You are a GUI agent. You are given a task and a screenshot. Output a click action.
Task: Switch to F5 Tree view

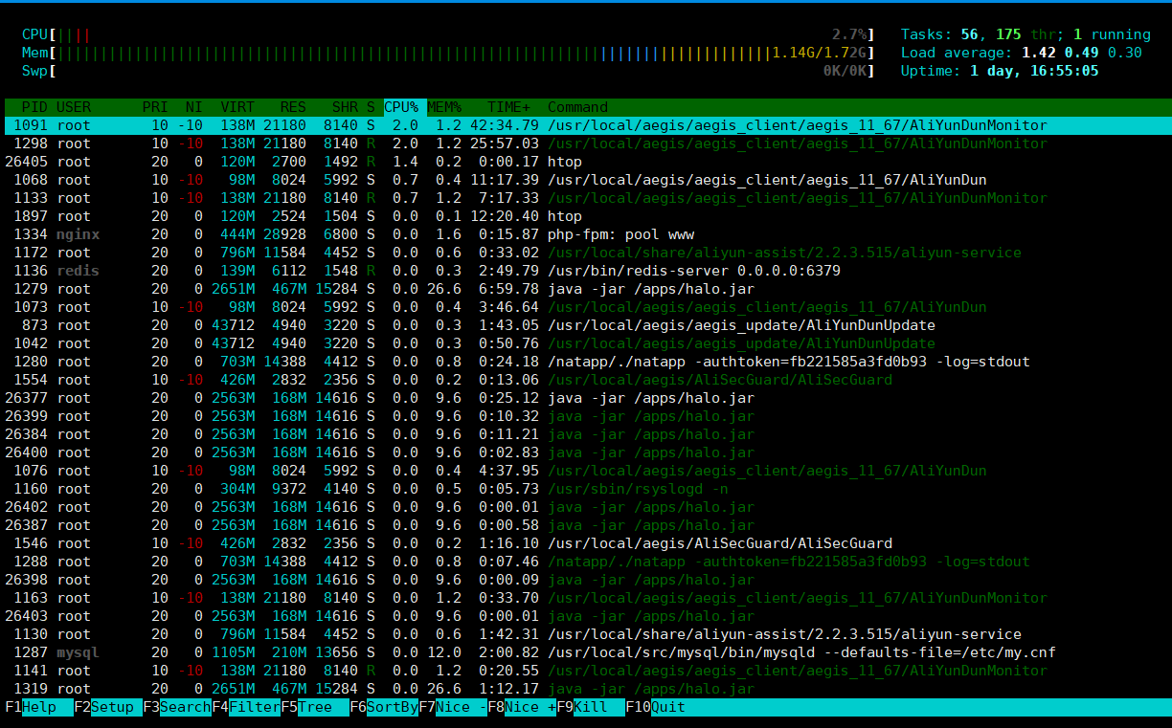(315, 707)
